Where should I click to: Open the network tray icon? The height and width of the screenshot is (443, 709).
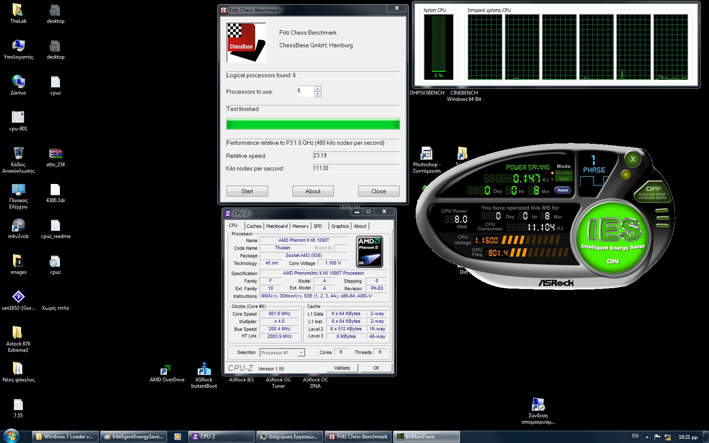(x=668, y=437)
